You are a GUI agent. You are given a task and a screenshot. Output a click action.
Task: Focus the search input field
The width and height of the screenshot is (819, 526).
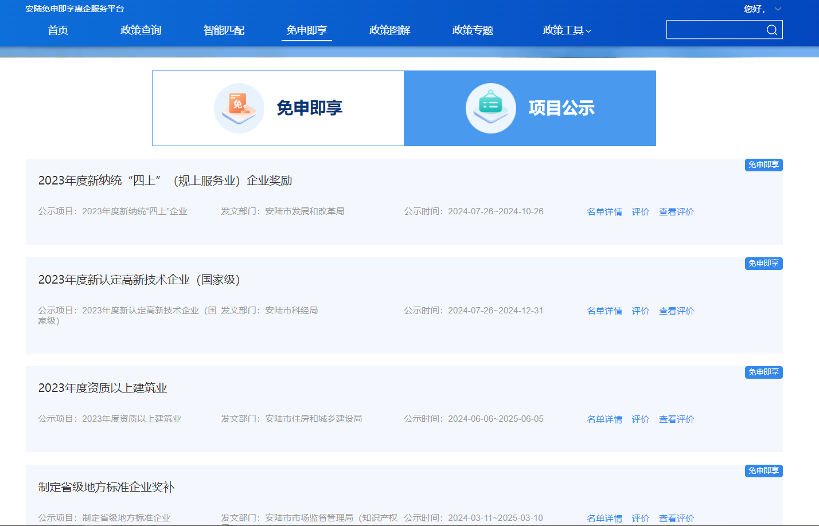[715, 30]
